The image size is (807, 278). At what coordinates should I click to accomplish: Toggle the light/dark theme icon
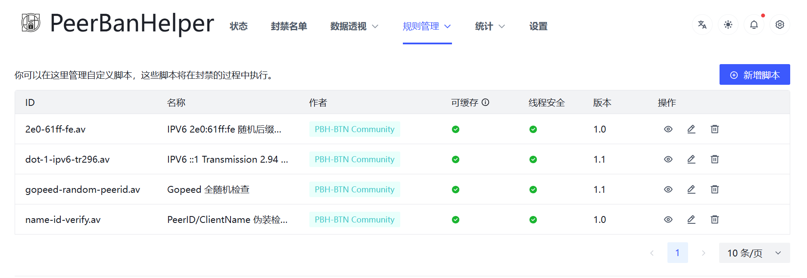728,25
